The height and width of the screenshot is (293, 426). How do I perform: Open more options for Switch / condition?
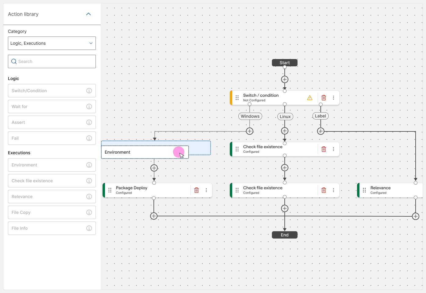pos(334,98)
